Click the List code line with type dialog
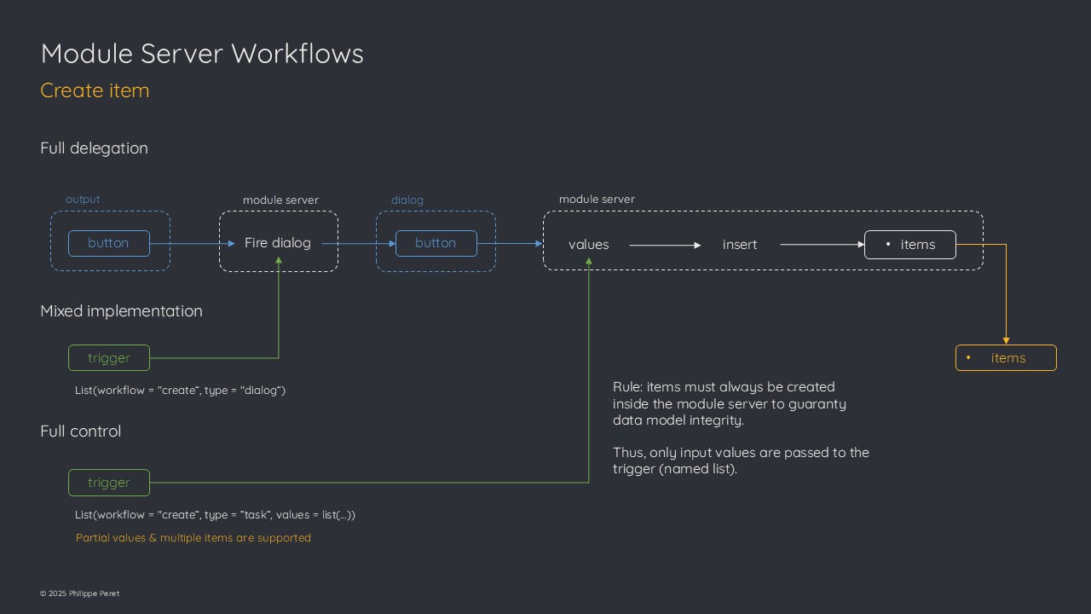 (x=180, y=391)
